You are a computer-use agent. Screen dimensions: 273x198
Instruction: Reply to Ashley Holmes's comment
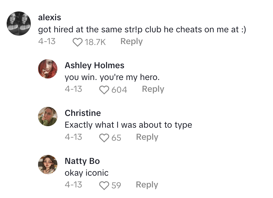point(153,89)
